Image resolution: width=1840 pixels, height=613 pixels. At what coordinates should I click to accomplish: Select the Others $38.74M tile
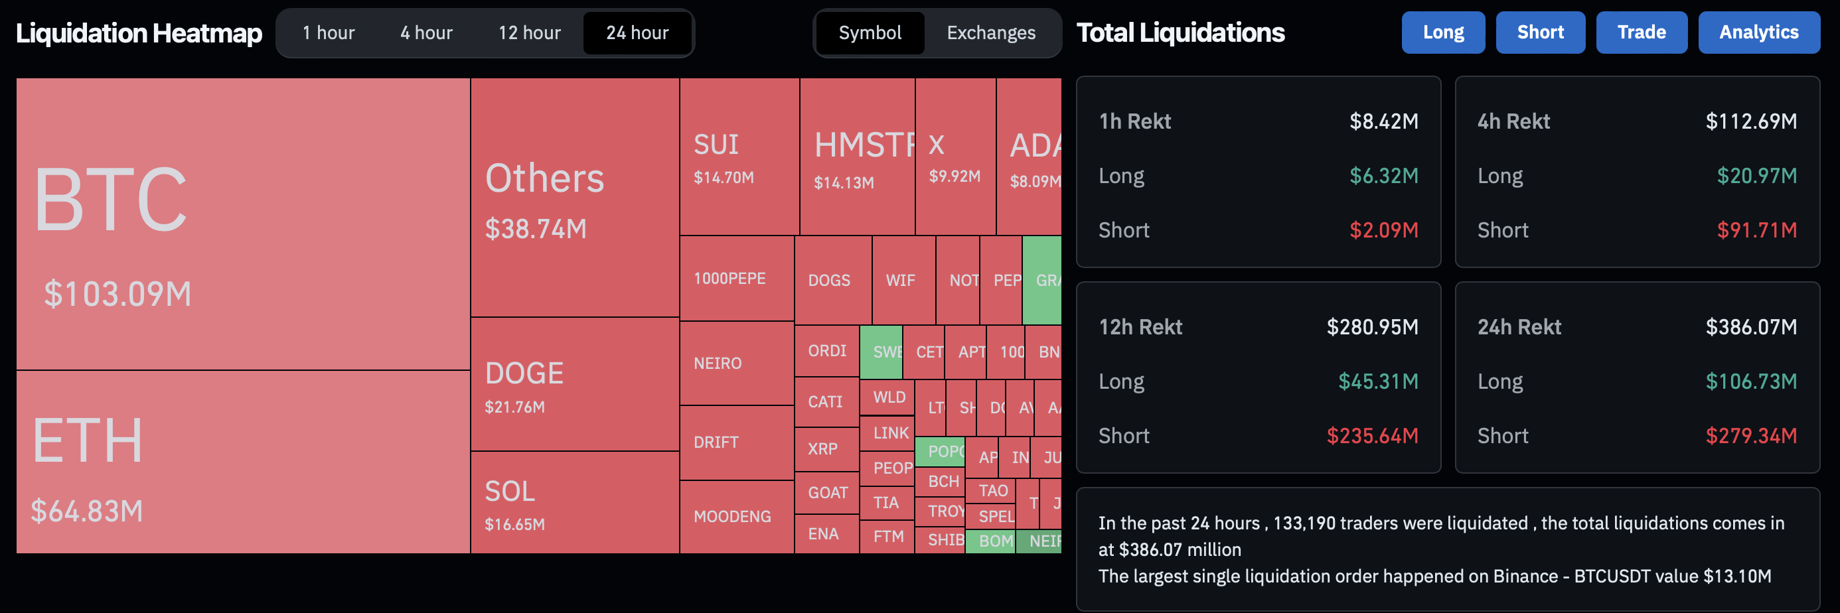pos(574,198)
